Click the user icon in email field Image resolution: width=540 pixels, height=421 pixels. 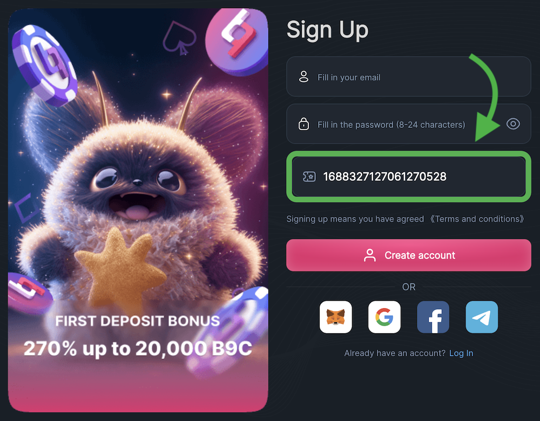pos(303,77)
